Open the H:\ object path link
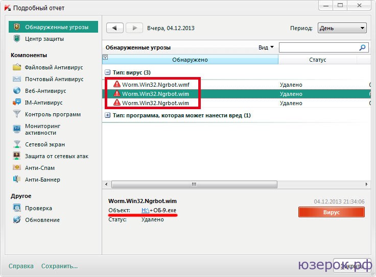This screenshot has width=376, height=277. coord(145,210)
